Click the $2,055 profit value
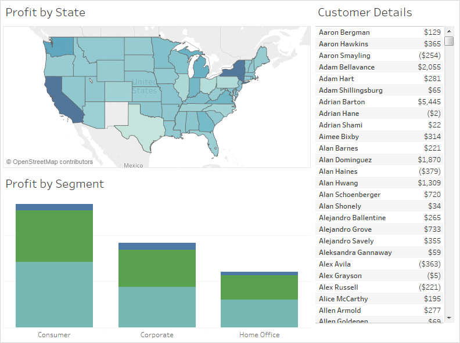This screenshot has height=343, width=460. point(429,67)
